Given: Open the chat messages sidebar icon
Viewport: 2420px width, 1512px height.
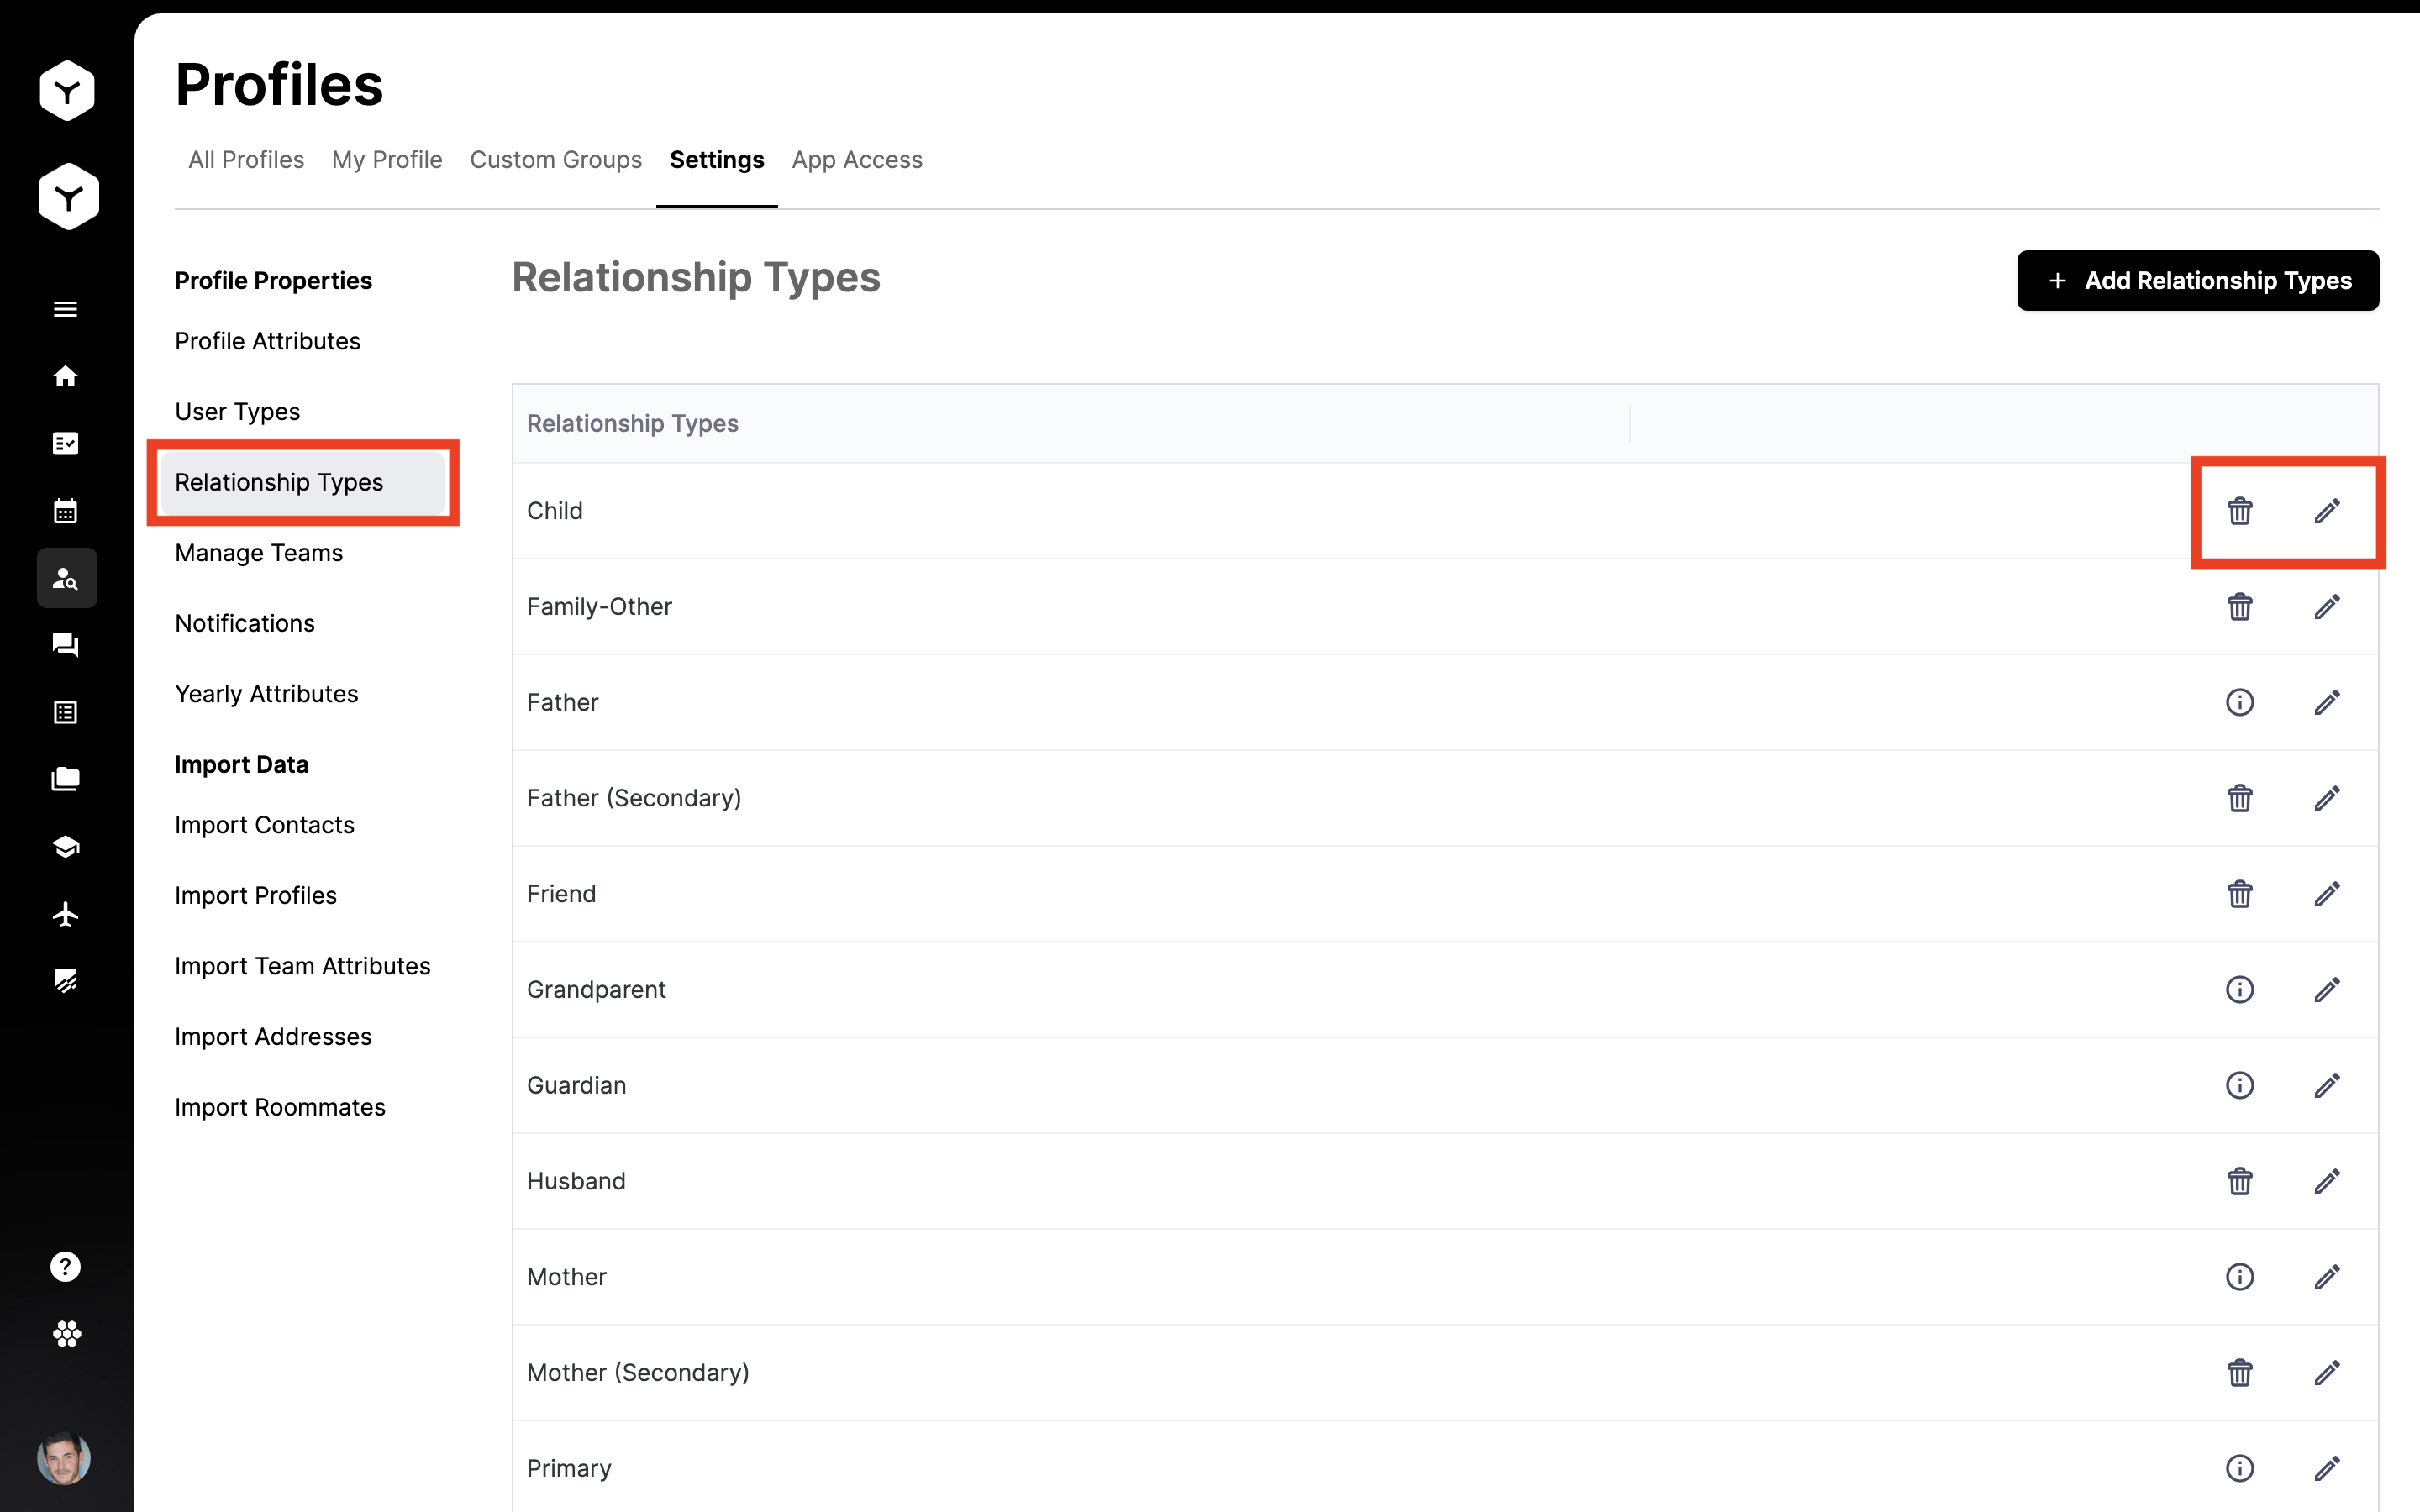Looking at the screenshot, I should 66,645.
